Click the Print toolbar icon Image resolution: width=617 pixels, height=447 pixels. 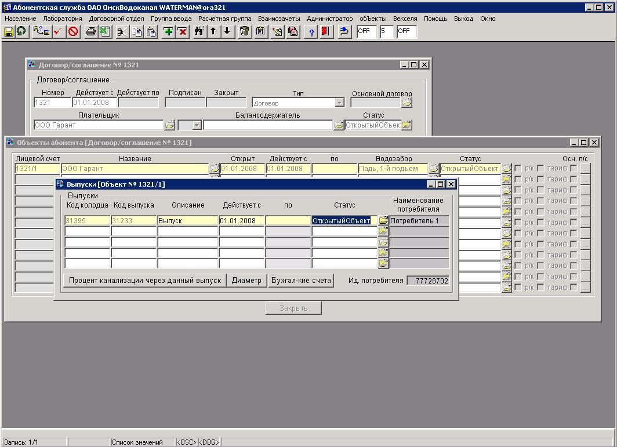90,31
